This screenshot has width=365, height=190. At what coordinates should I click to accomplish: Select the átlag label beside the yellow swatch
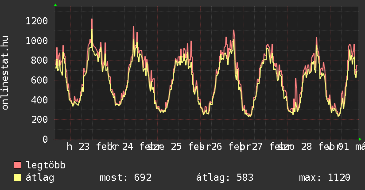tap(40, 178)
